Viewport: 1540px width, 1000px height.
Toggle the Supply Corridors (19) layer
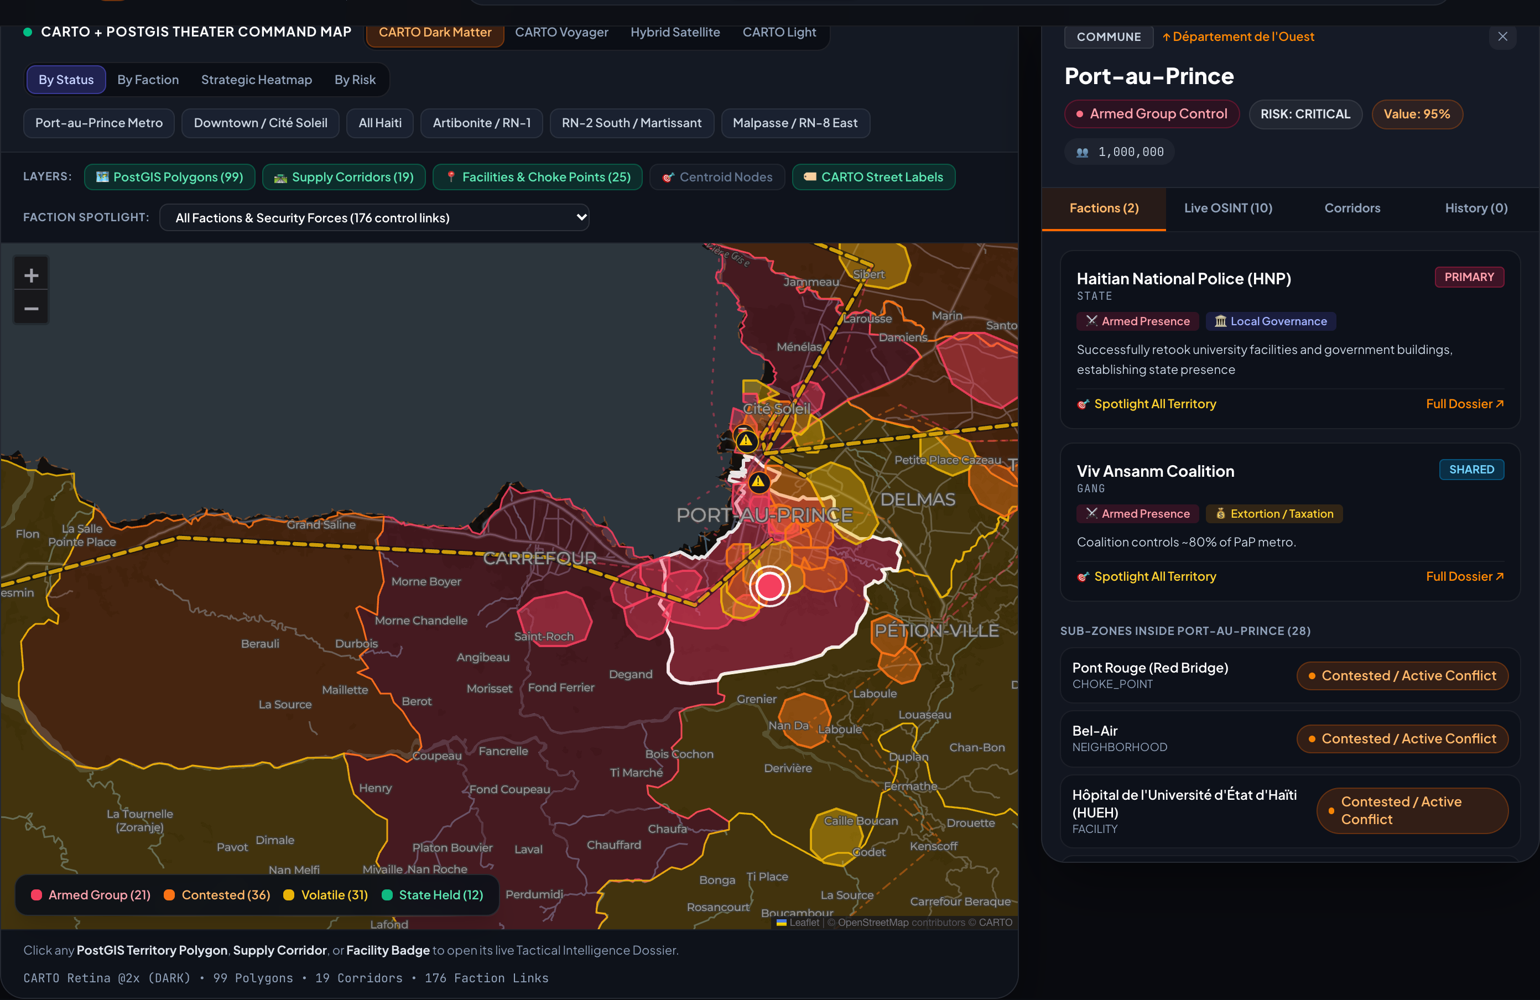344,176
